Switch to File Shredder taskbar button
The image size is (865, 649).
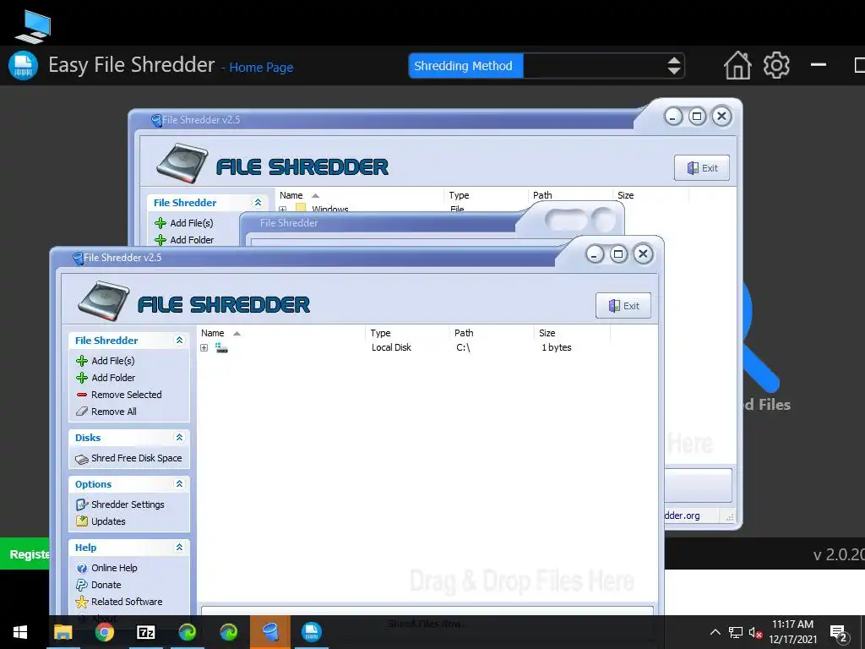pos(270,632)
